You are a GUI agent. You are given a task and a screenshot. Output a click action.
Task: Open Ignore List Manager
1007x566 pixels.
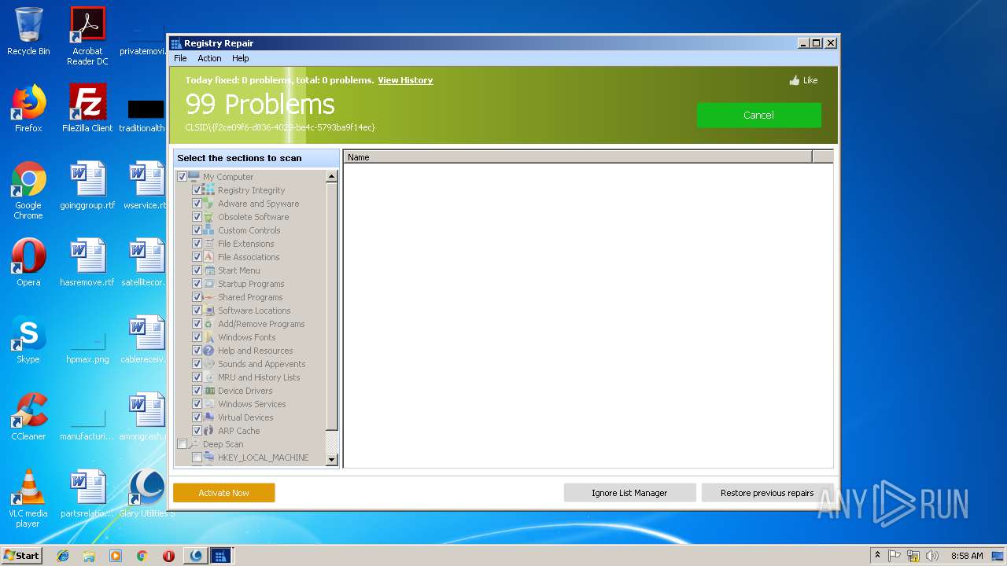tap(629, 493)
